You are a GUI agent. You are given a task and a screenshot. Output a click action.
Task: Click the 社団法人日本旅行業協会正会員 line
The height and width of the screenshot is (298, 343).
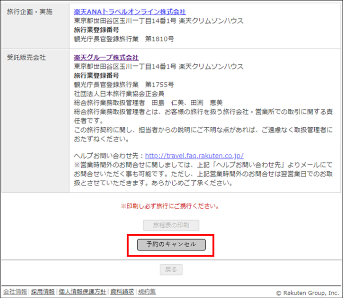[x=119, y=94]
